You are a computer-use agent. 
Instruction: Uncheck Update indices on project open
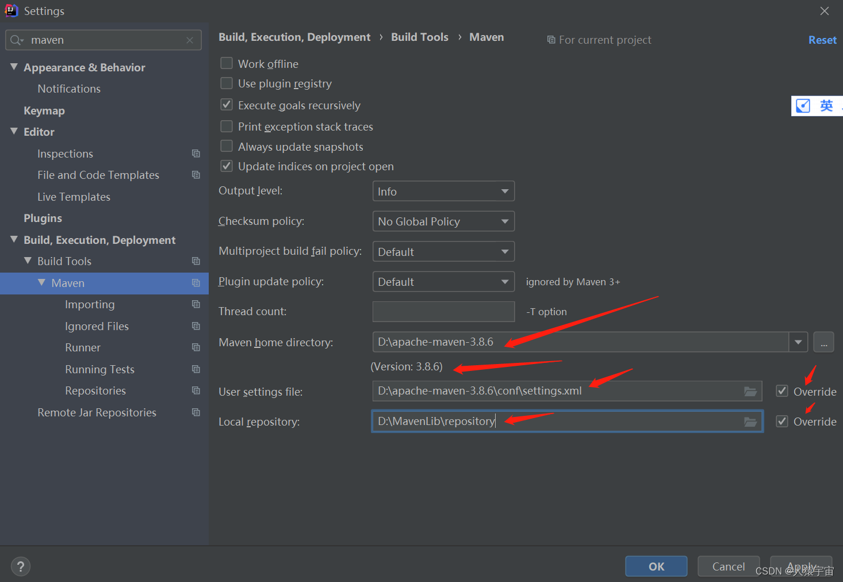pyautogui.click(x=227, y=166)
